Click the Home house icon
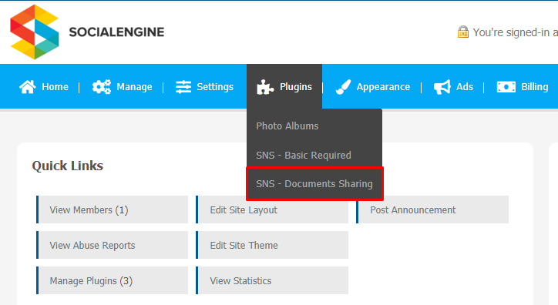Image resolution: width=558 pixels, height=305 pixels. pos(28,87)
